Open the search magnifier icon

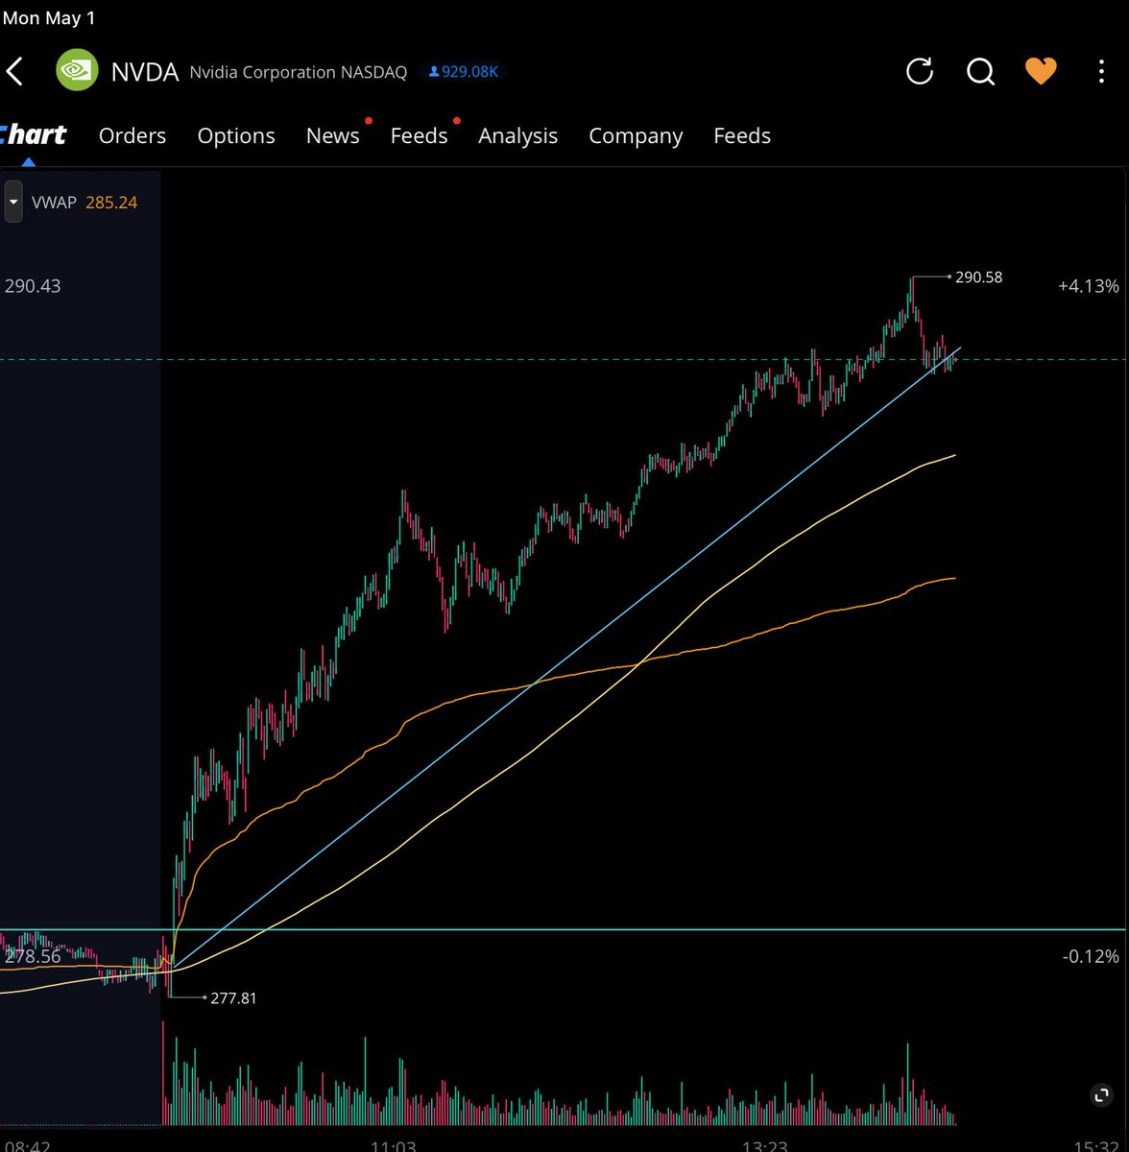(x=980, y=72)
